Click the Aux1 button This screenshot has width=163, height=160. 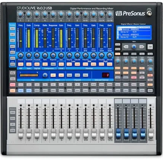[x=118, y=84]
